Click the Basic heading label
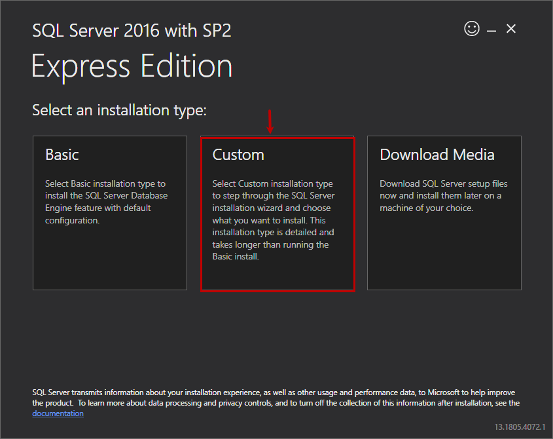This screenshot has width=553, height=439. 62,155
